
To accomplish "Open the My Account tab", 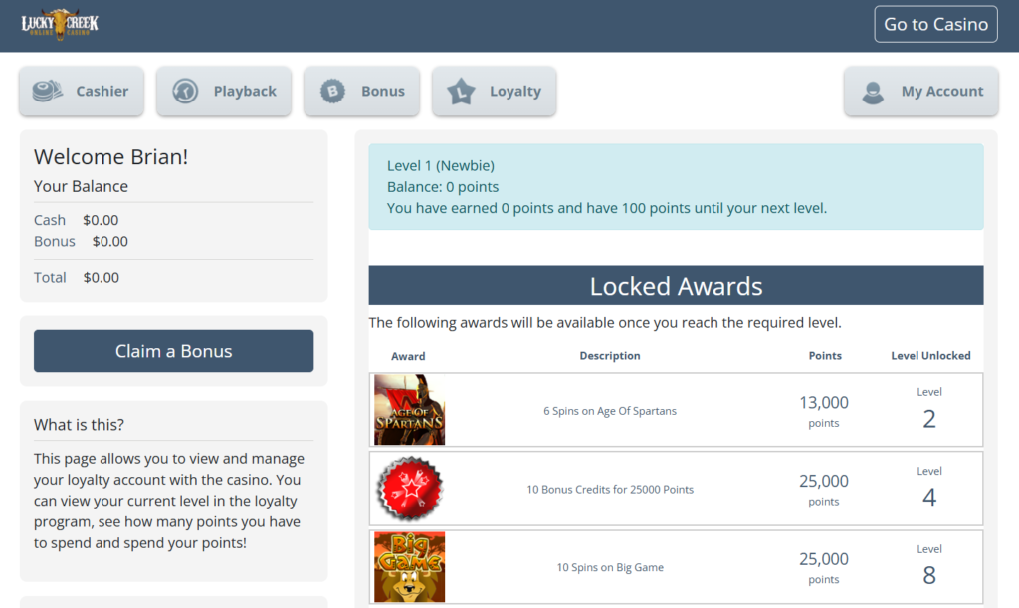I will 920,91.
